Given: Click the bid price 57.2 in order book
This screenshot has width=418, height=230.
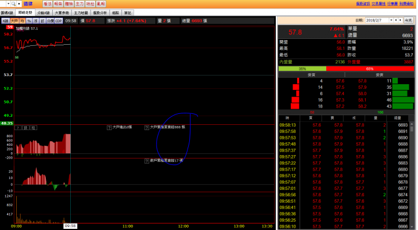Looking at the screenshot, I should point(340,106).
